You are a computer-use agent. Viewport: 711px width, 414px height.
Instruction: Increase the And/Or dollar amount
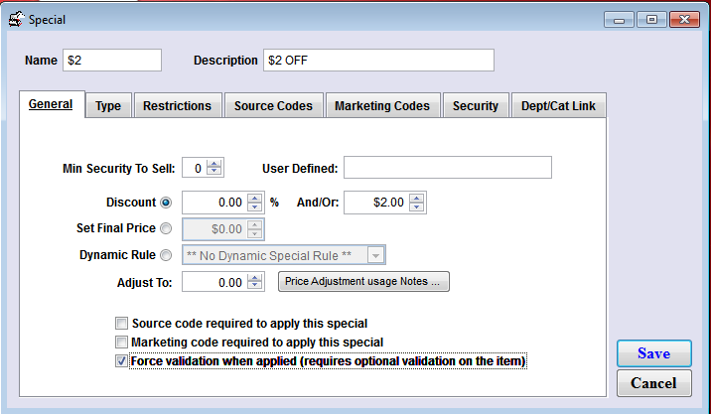coord(417,199)
